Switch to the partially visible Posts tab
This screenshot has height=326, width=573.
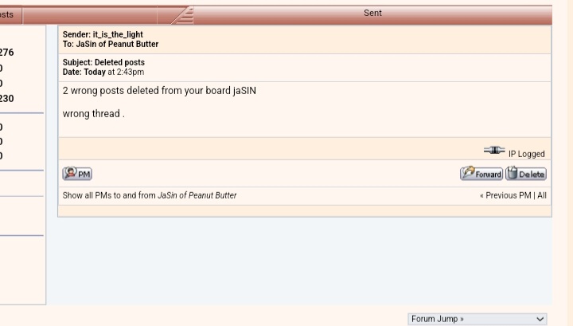pyautogui.click(x=11, y=14)
